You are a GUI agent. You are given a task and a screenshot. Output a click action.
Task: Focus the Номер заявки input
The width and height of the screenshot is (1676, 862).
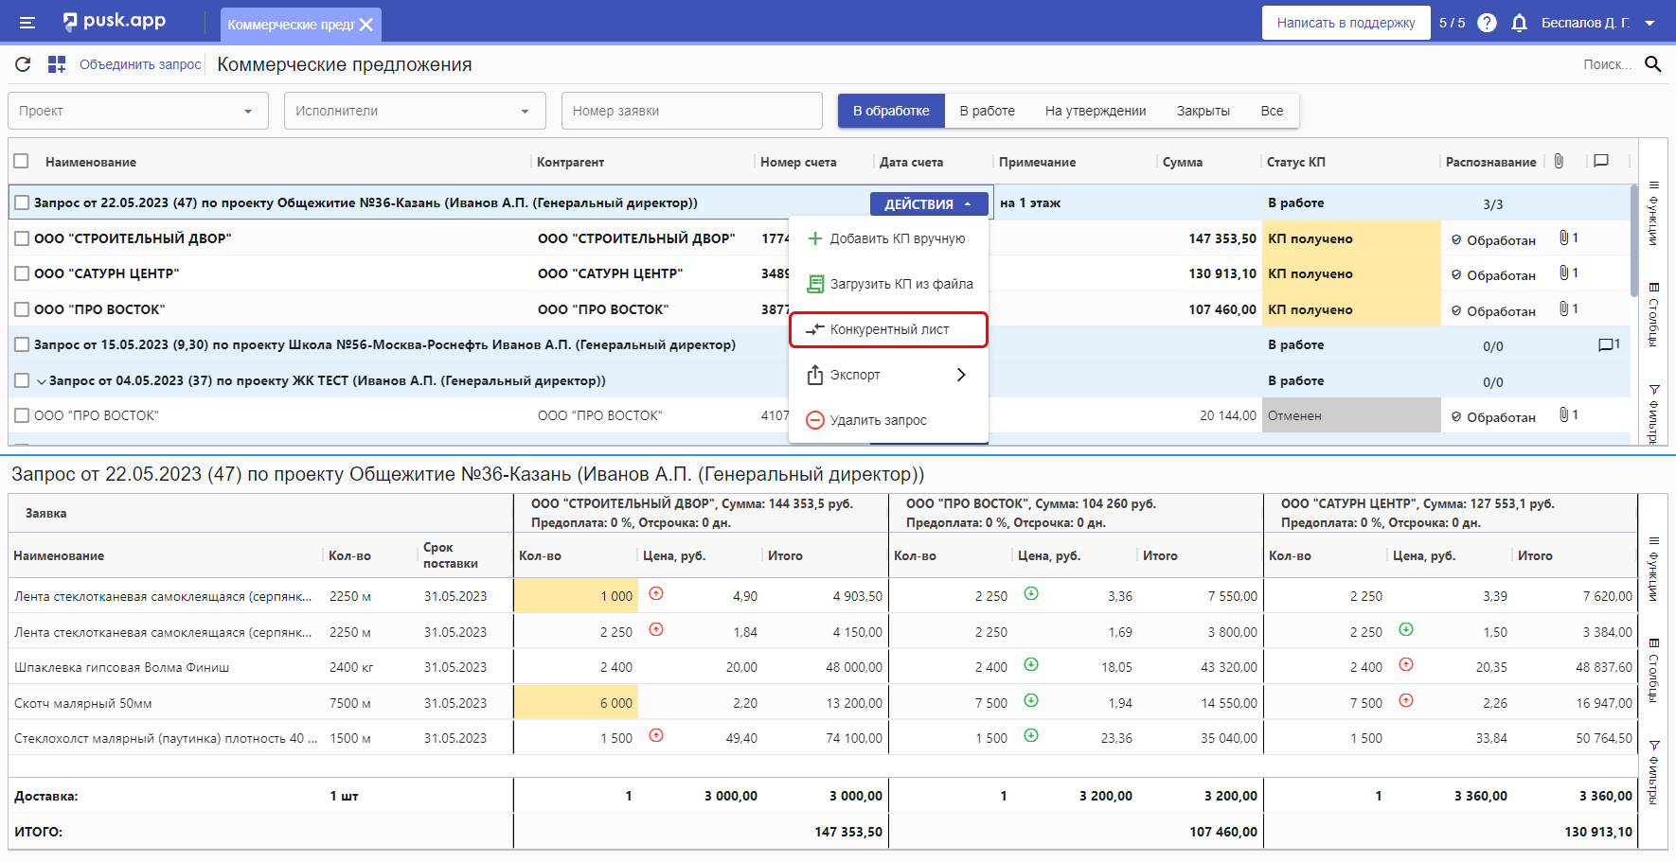pos(691,111)
